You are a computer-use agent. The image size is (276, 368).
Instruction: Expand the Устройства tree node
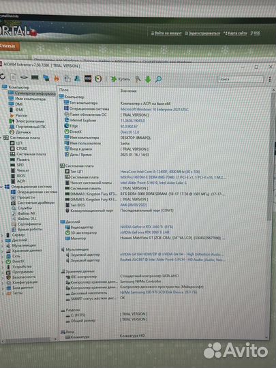(2, 267)
